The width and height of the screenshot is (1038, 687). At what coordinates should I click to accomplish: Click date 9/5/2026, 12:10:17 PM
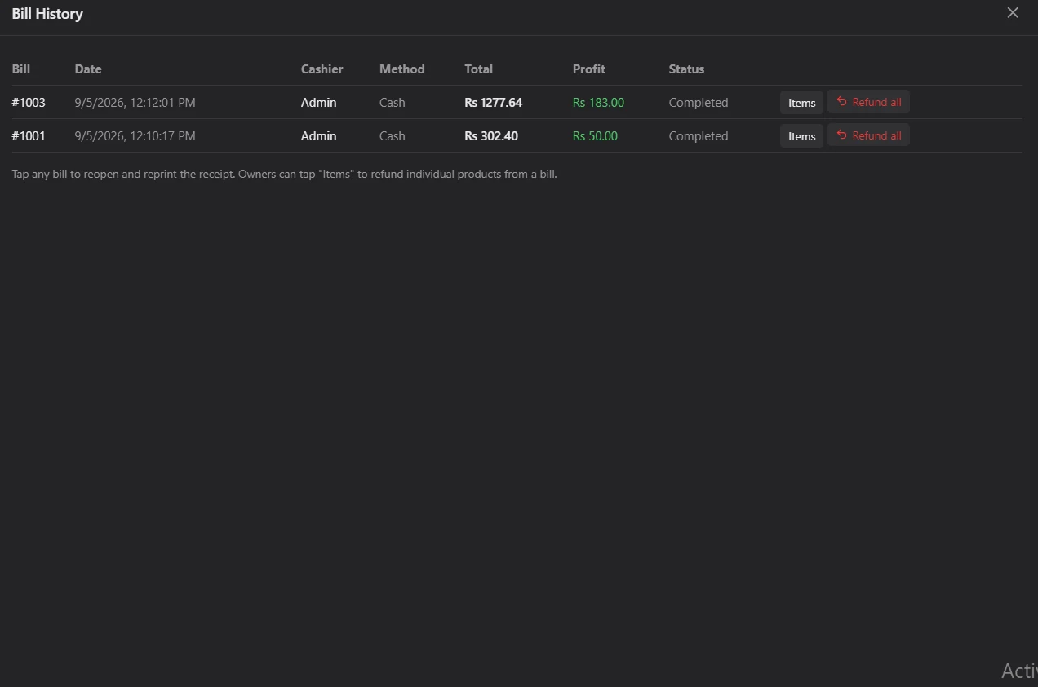click(x=135, y=136)
